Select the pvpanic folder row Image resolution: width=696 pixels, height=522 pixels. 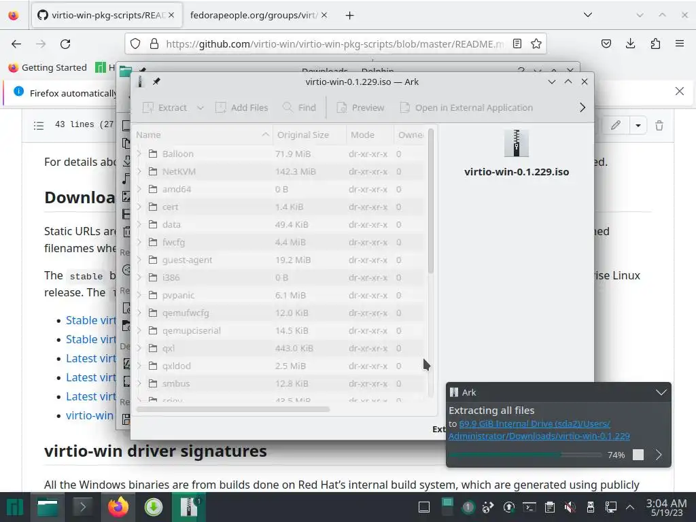pos(279,295)
